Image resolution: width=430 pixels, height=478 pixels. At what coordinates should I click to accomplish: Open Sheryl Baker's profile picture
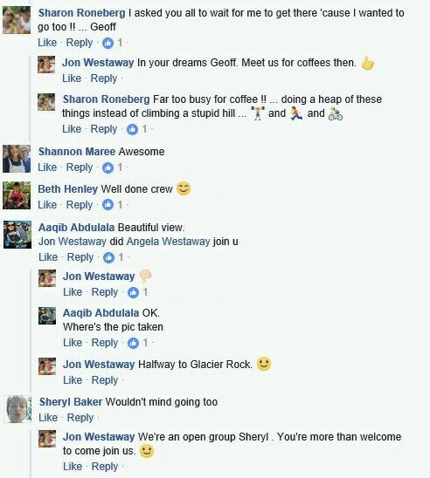[x=18, y=409]
